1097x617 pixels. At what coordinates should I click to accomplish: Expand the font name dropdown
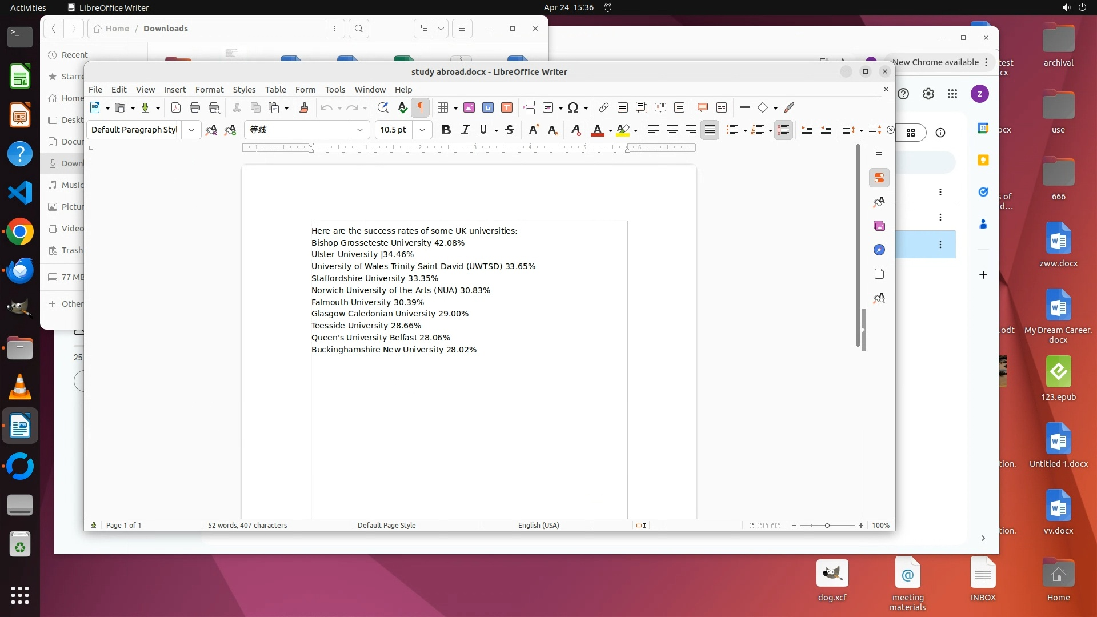360,130
